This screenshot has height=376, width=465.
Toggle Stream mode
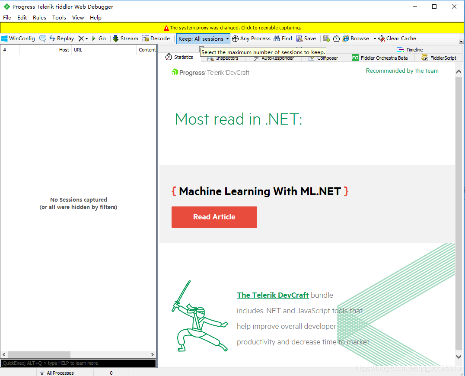point(125,39)
